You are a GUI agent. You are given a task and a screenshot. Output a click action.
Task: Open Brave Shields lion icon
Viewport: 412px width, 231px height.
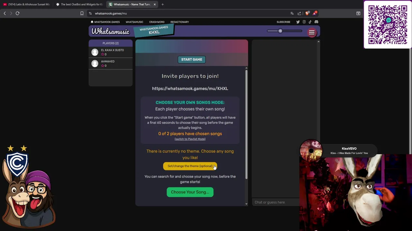[307, 13]
